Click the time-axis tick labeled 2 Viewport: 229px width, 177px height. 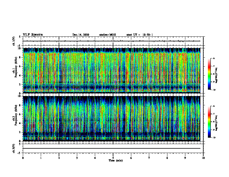59,158
